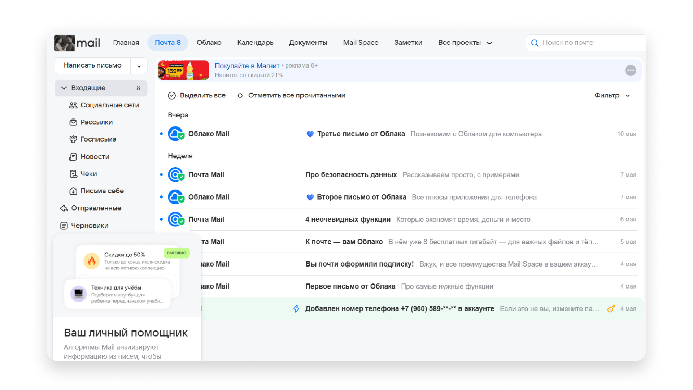693x390 pixels.
Task: Open the Написать письмо dropdown arrow
Action: [x=139, y=66]
